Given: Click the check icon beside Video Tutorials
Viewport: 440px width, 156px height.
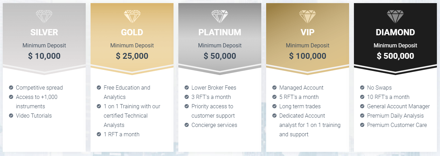Looking at the screenshot, I should click(x=11, y=116).
